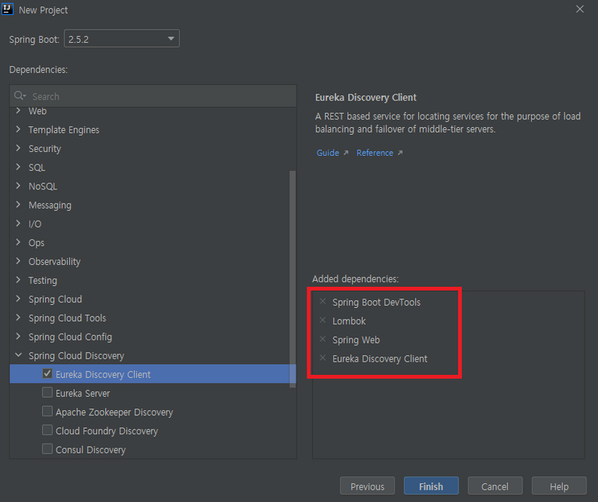
Task: Click Spring Web in added dependencies
Action: pyautogui.click(x=356, y=340)
